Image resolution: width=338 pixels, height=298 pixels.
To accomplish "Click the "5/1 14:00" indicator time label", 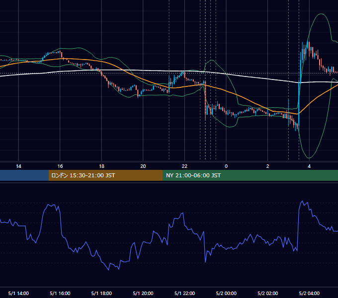I will tap(18, 293).
